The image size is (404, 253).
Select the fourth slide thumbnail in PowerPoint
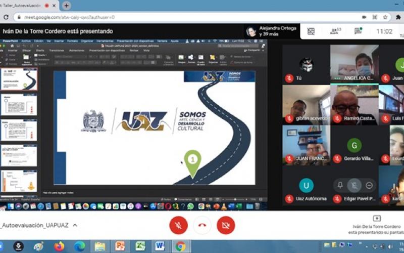click(x=19, y=156)
